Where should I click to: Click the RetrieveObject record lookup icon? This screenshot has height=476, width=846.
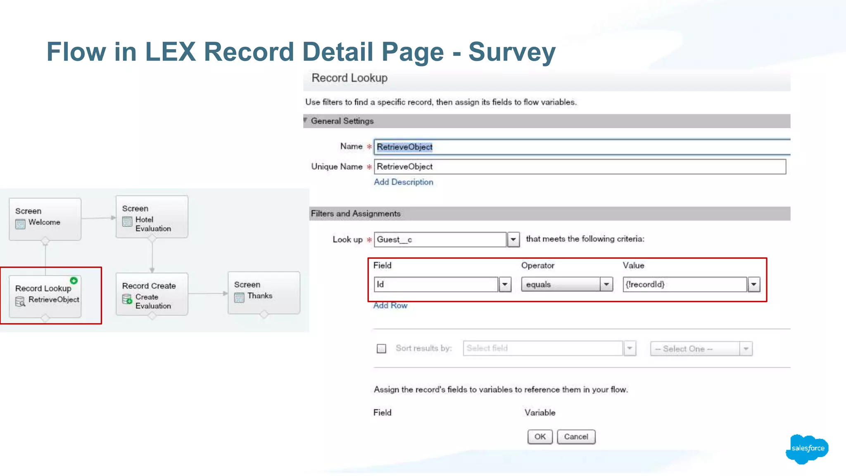[x=20, y=302]
